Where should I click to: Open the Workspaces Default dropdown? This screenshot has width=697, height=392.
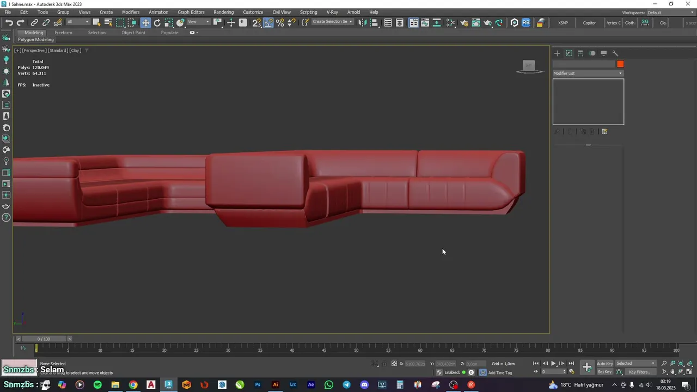(x=671, y=13)
